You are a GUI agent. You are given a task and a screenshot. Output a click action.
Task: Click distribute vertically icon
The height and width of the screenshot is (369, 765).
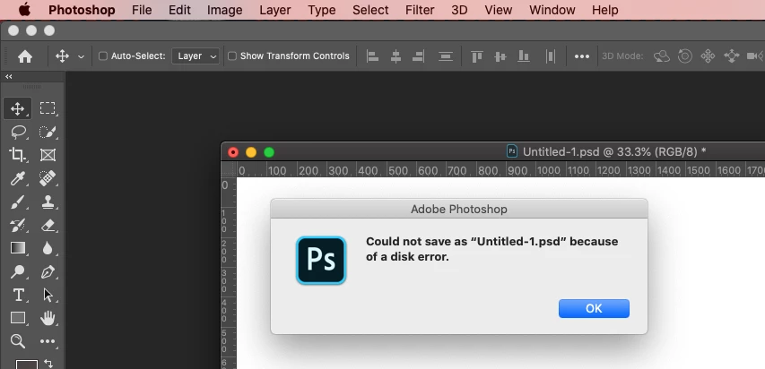[x=446, y=56]
